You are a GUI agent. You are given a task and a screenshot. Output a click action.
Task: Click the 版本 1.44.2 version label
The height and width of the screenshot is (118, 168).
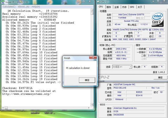159,72
